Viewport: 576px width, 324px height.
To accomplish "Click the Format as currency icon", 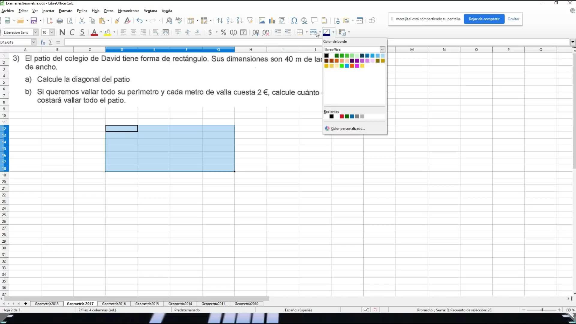I will [210, 32].
